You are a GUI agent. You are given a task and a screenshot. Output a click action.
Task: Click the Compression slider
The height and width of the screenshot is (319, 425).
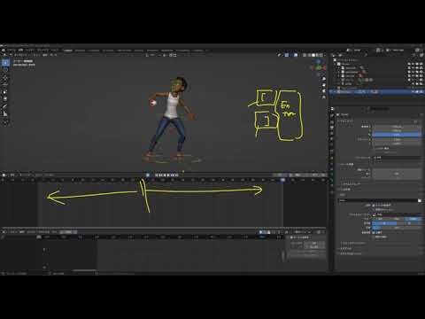pos(397,228)
